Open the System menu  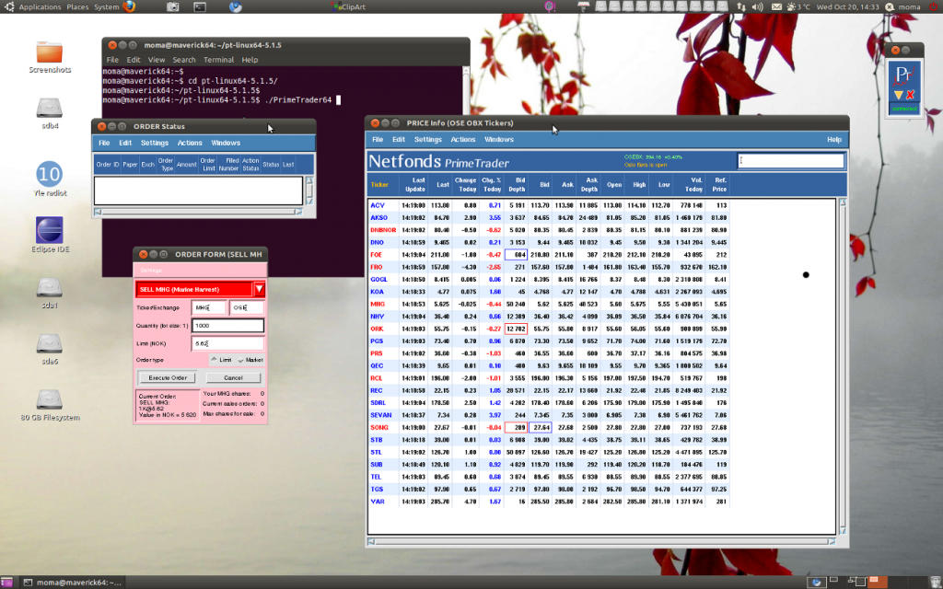click(x=107, y=6)
